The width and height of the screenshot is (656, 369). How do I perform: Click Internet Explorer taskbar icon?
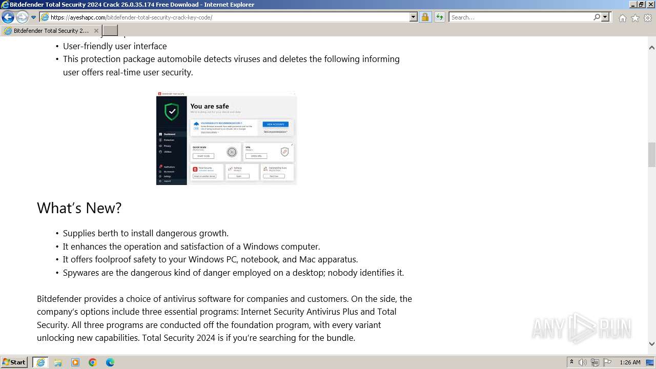(x=40, y=362)
